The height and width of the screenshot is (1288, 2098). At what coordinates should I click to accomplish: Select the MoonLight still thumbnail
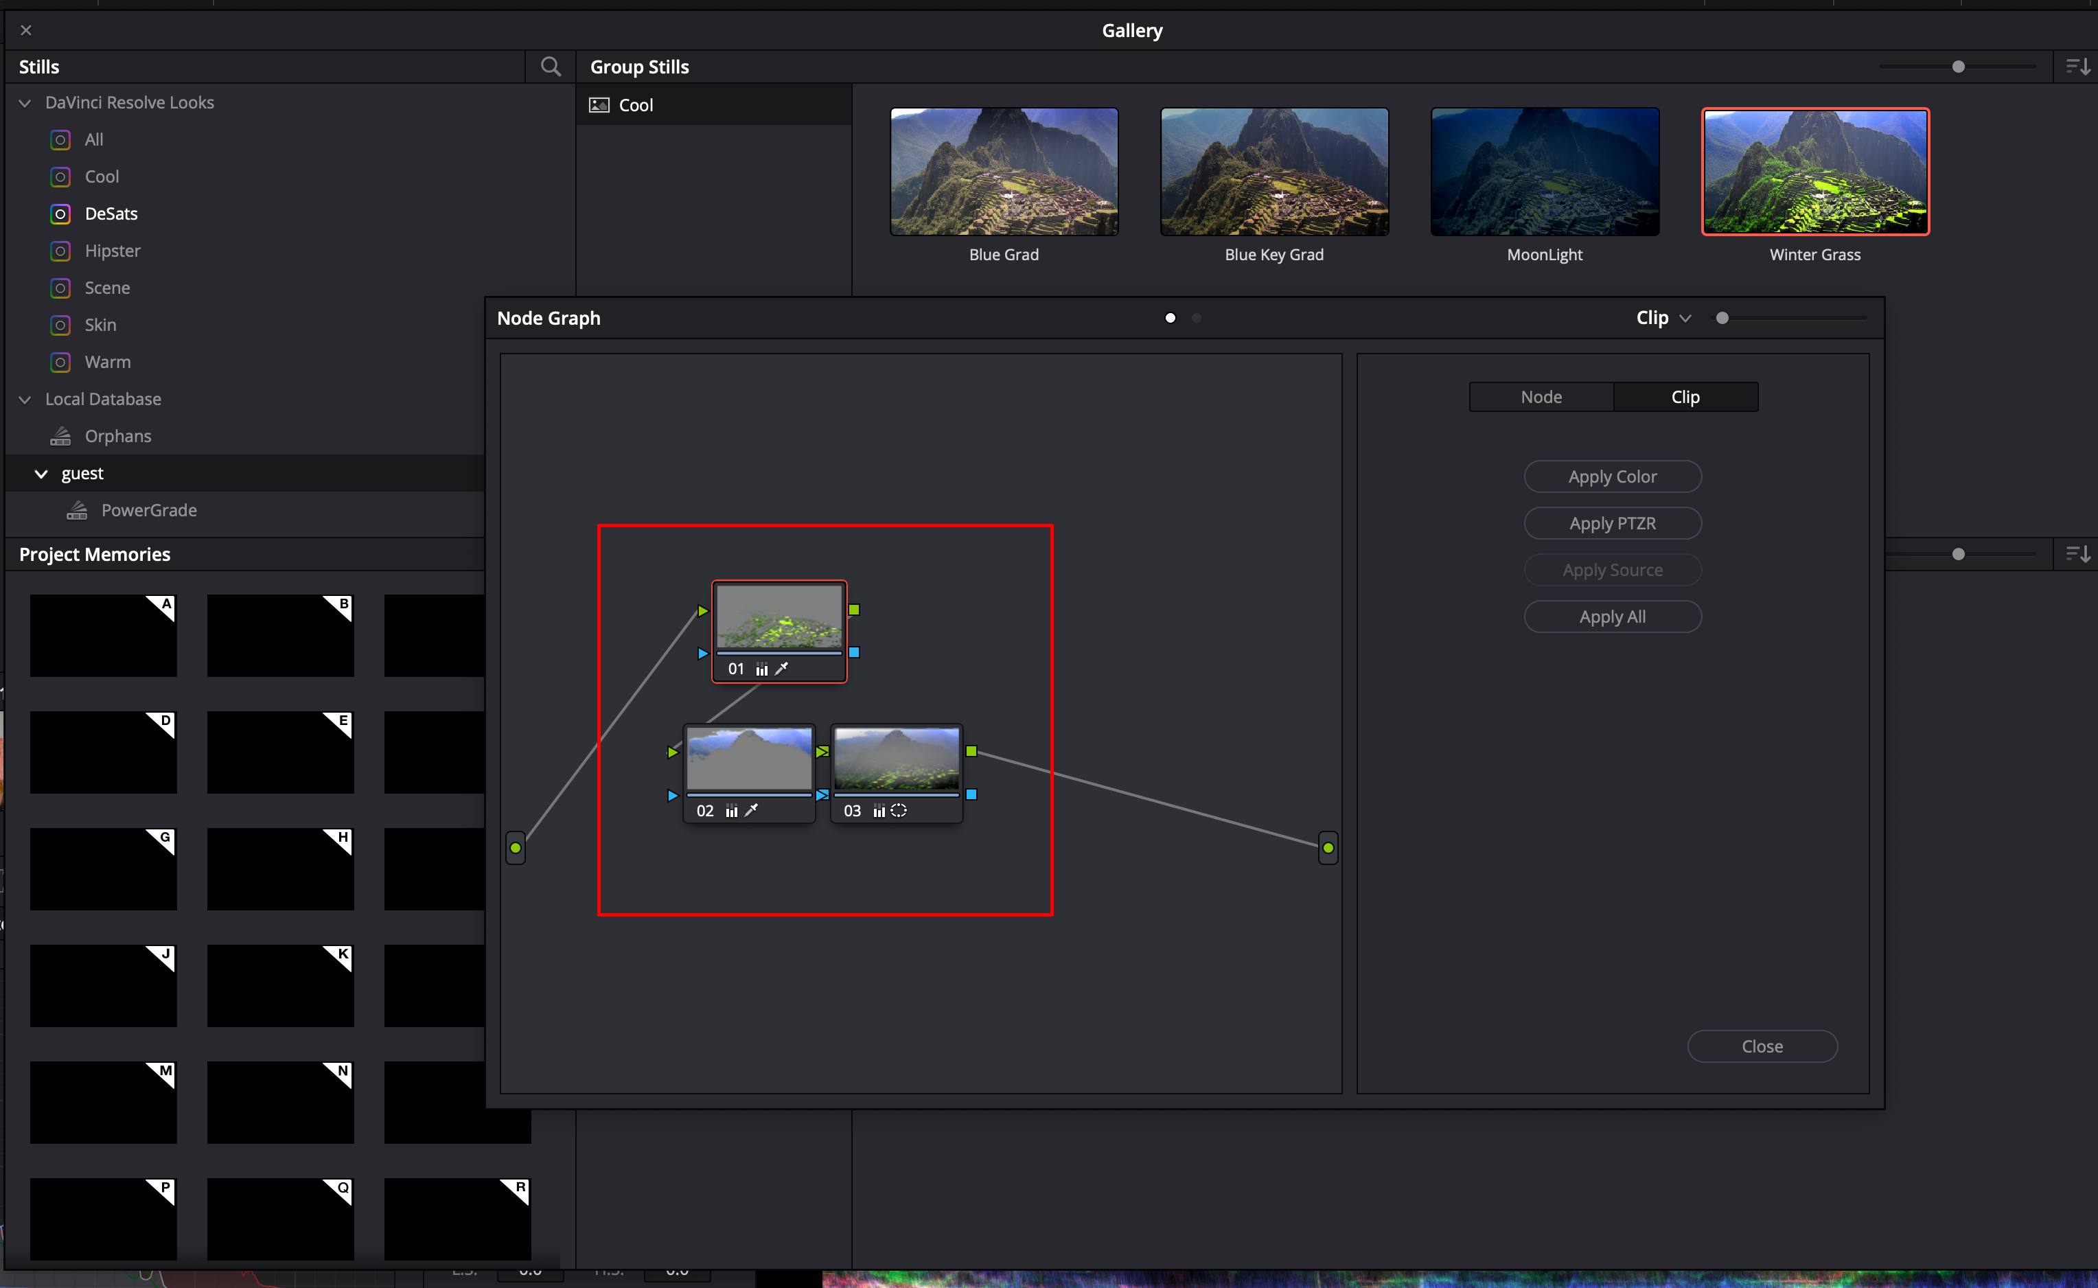(x=1545, y=172)
